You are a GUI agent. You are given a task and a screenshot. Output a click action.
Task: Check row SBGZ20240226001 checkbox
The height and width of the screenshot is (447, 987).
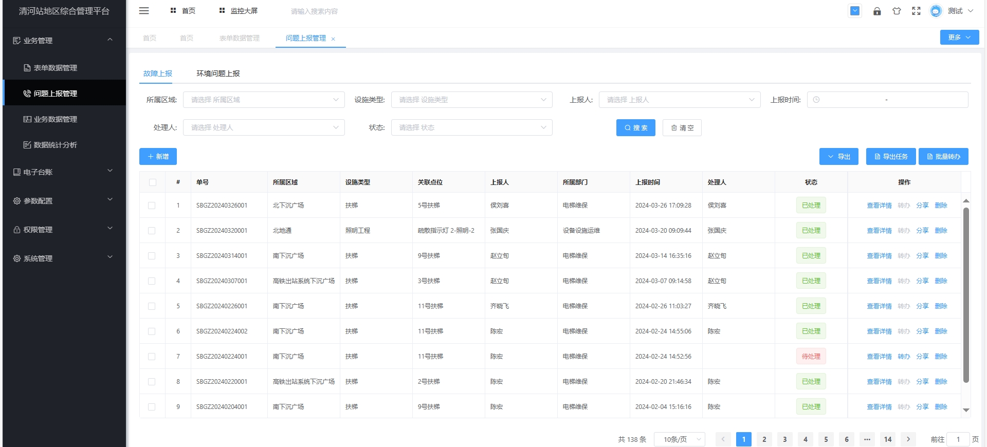tap(152, 306)
